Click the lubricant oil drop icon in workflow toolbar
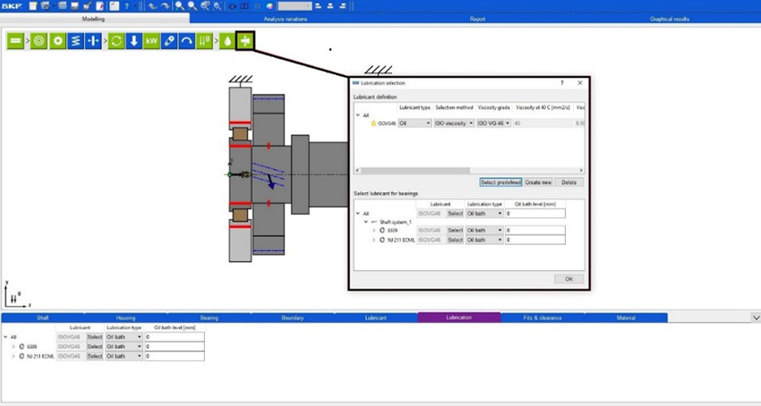Screen dimensions: 761x406 [x=227, y=41]
